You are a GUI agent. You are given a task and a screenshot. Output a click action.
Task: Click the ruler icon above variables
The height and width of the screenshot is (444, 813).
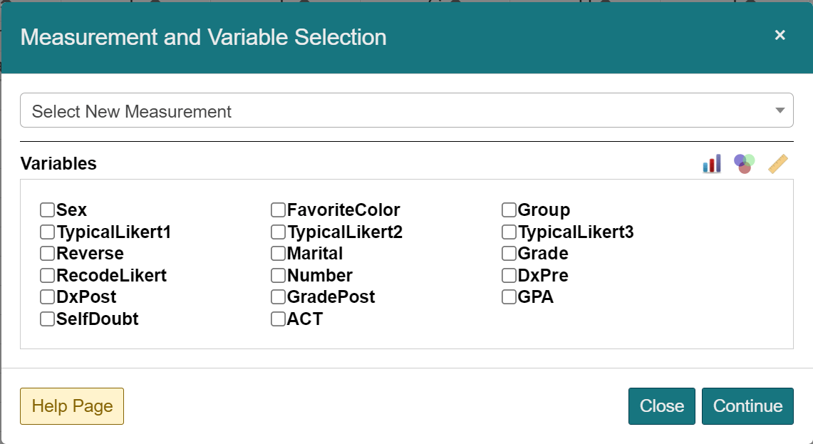pyautogui.click(x=777, y=164)
